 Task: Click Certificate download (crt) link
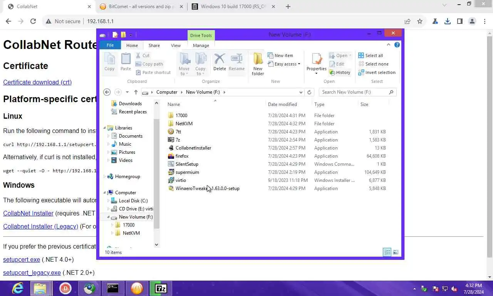37,82
